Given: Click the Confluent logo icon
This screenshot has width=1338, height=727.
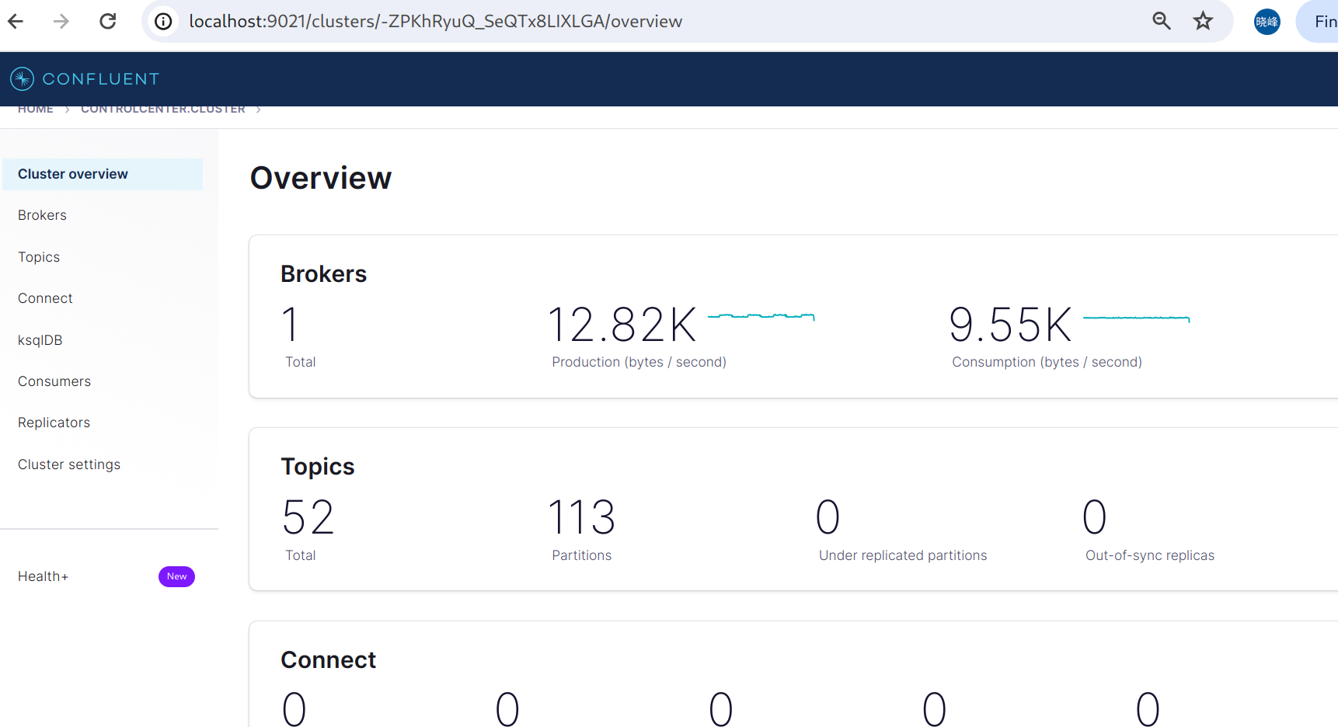Looking at the screenshot, I should (22, 78).
